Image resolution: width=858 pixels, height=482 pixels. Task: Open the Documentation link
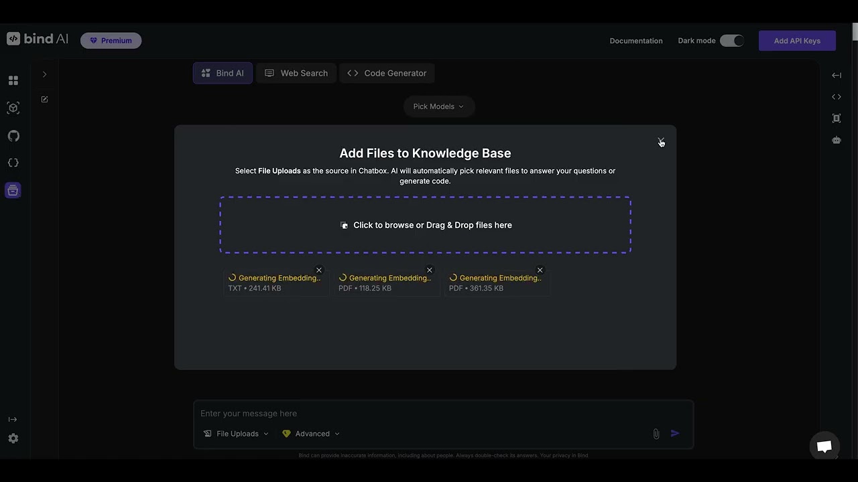point(636,41)
